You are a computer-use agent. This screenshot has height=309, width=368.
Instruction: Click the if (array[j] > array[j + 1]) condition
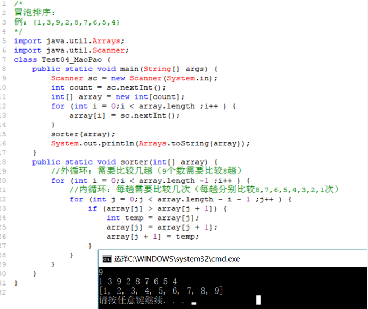point(157,208)
